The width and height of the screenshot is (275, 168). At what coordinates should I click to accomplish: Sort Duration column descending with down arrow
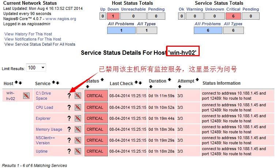[x=151, y=87]
